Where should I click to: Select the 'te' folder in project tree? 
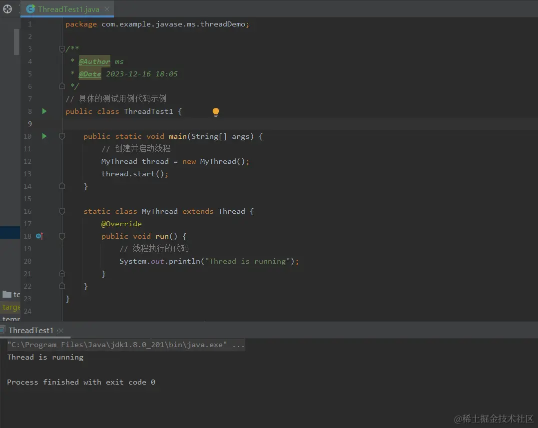(x=11, y=295)
